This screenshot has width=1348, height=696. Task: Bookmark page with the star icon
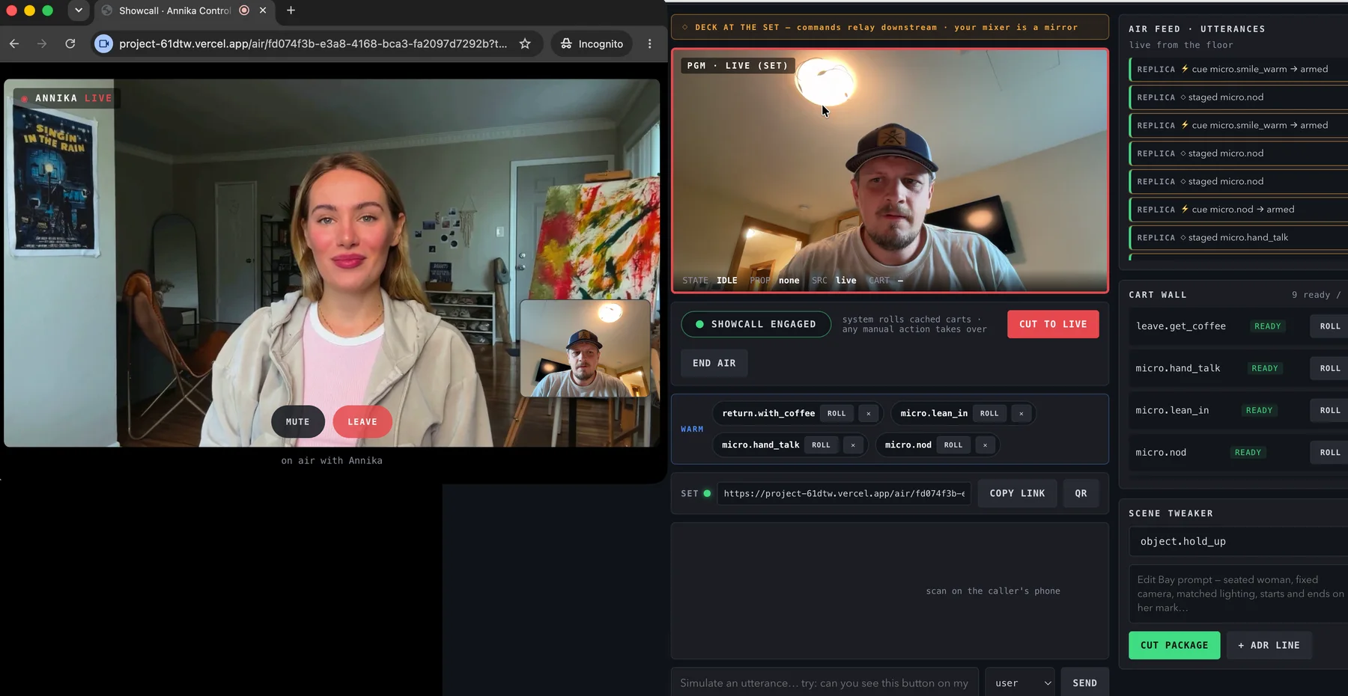(x=525, y=43)
